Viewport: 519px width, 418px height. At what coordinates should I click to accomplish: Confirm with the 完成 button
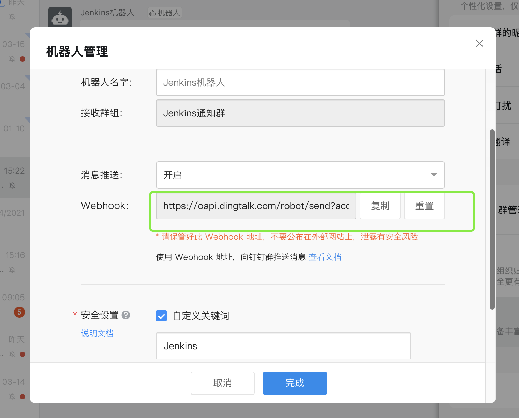point(295,383)
